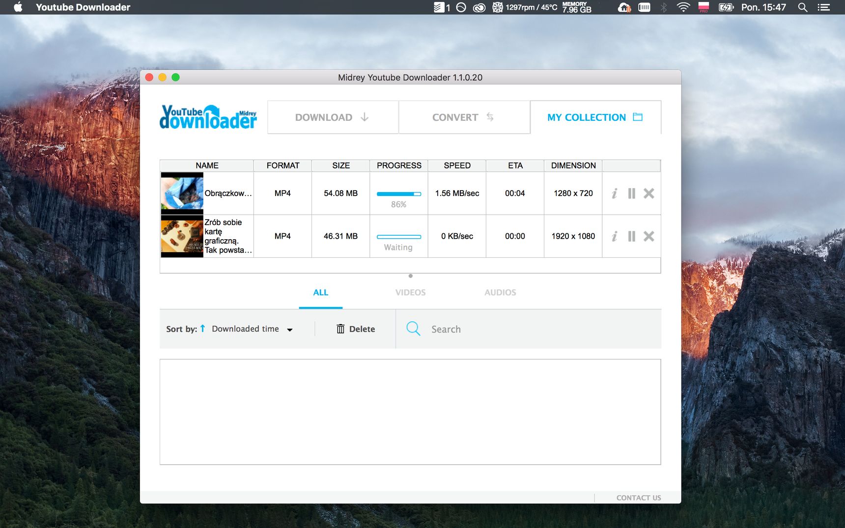Click the Polish flag input source icon
Viewport: 845px width, 528px height.
[704, 7]
